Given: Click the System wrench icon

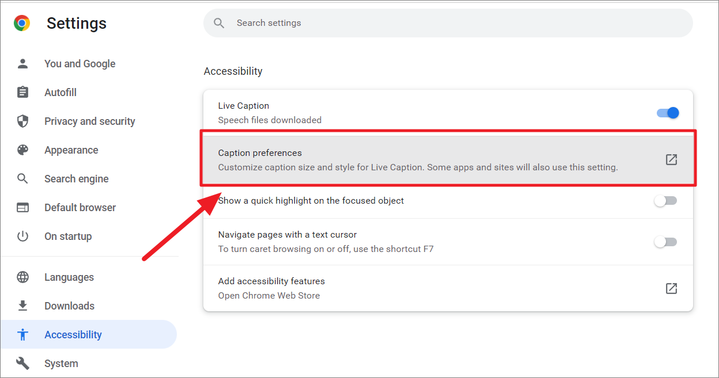Looking at the screenshot, I should [22, 364].
